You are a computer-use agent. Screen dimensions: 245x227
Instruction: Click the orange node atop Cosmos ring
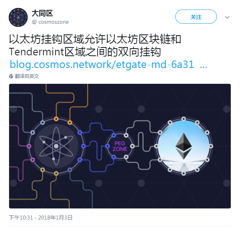[56, 119]
